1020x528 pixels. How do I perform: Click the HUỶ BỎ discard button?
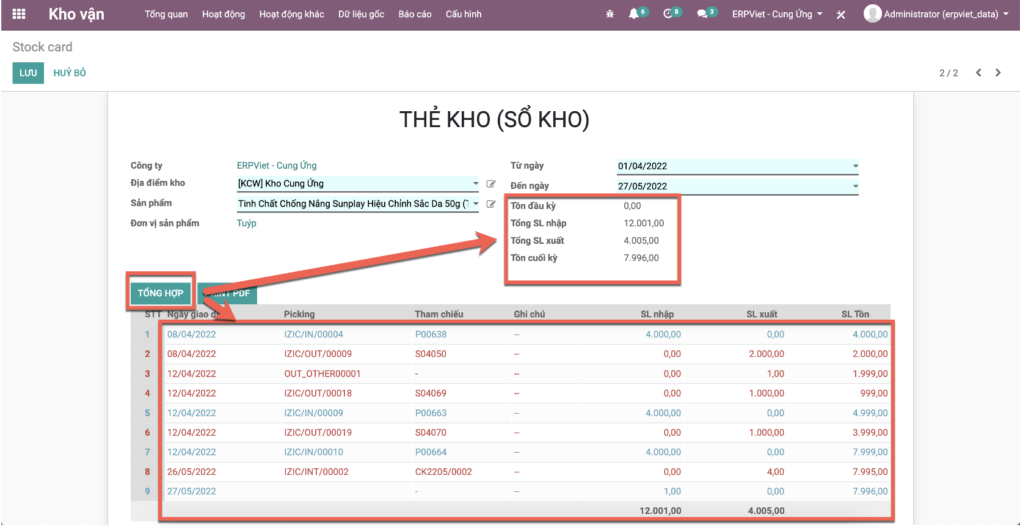click(x=70, y=73)
